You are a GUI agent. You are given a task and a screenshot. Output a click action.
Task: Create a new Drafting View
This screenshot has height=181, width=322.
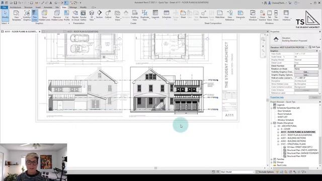(135, 16)
